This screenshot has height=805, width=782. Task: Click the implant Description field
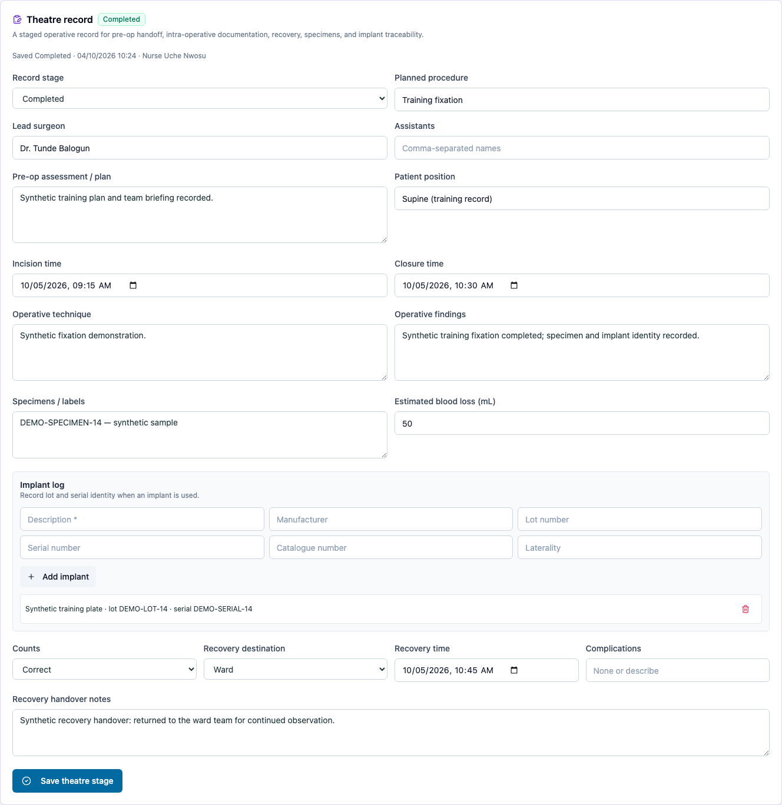[x=142, y=519]
